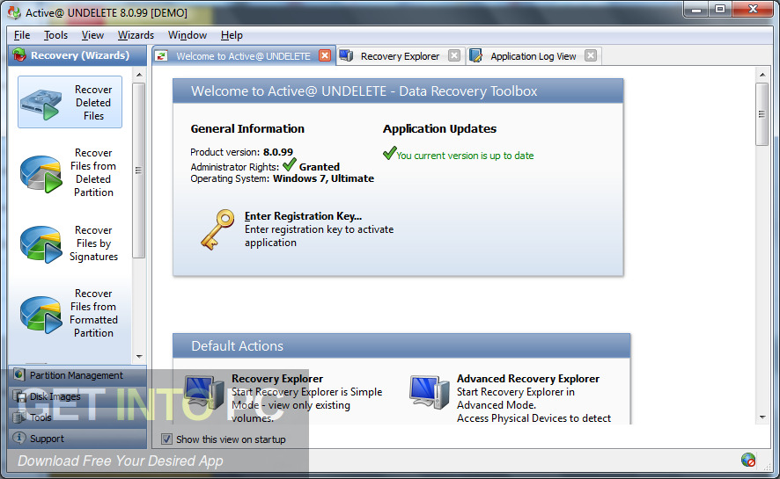Click the Recovery (Wizards) panel header
This screenshot has height=479, width=780.
77,55
